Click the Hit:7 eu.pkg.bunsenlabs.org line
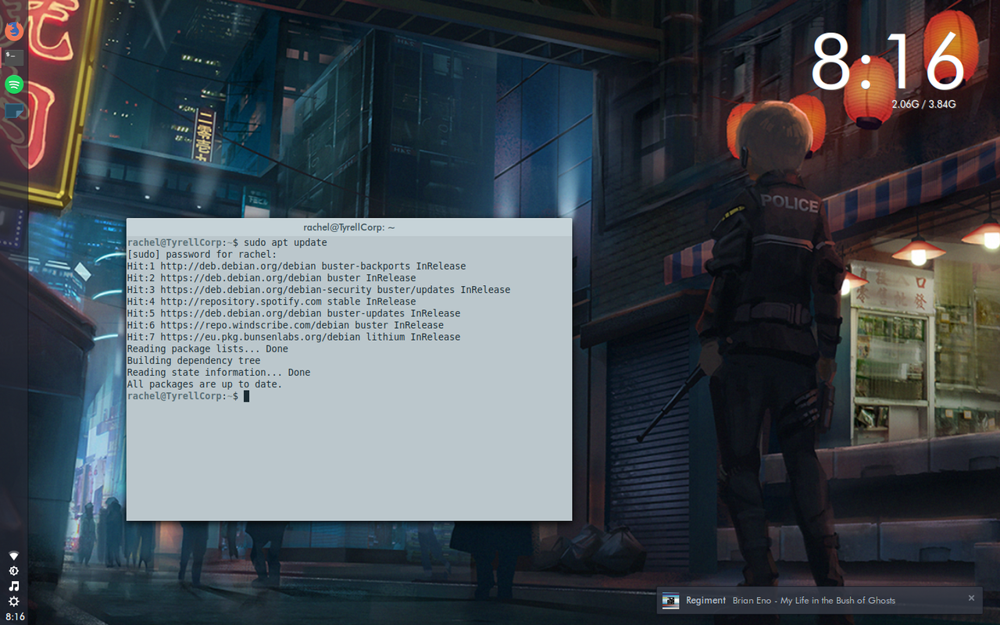Viewport: 1000px width, 625px height. click(x=293, y=337)
